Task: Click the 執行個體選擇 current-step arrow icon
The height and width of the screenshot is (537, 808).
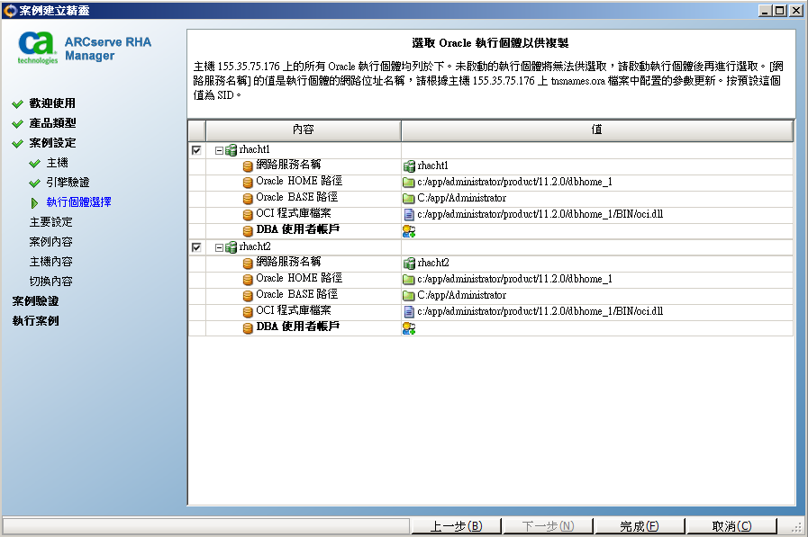Action: (34, 202)
